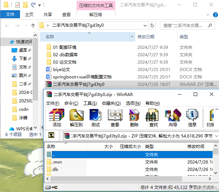Open the 帮助(H) menu in WinRAR
219x192 pixels.
click(153, 103)
